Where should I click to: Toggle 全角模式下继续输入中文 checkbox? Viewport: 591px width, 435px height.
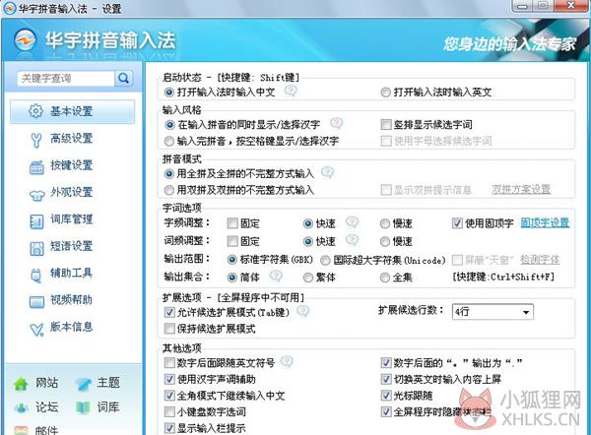[169, 396]
